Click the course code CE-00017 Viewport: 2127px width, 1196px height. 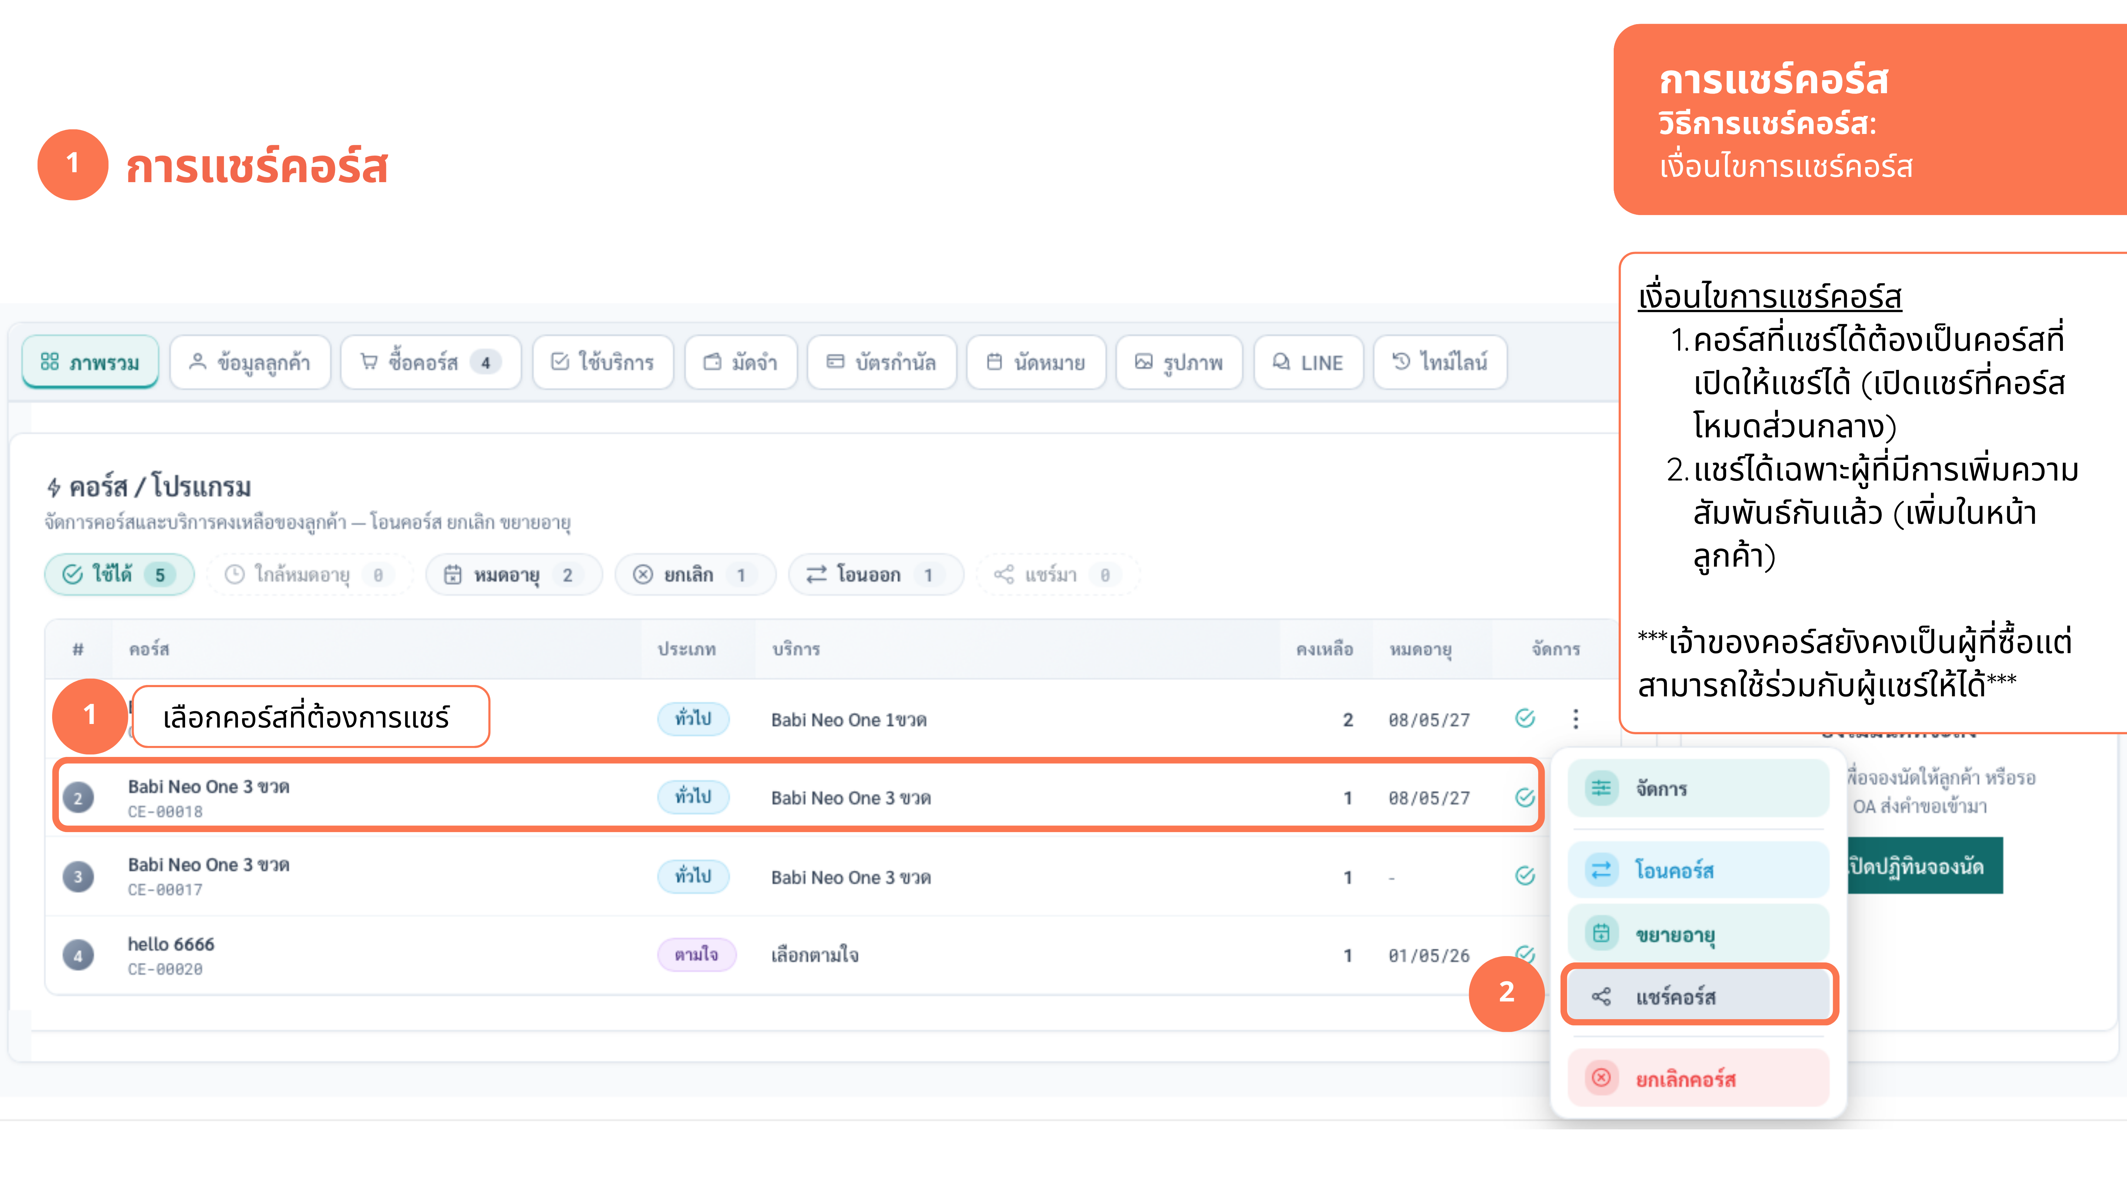point(165,890)
